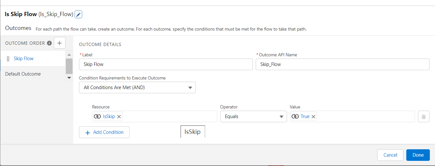Click the pencil edit icon beside Is Skip Flow
This screenshot has height=166, width=435.
(x=78, y=14)
